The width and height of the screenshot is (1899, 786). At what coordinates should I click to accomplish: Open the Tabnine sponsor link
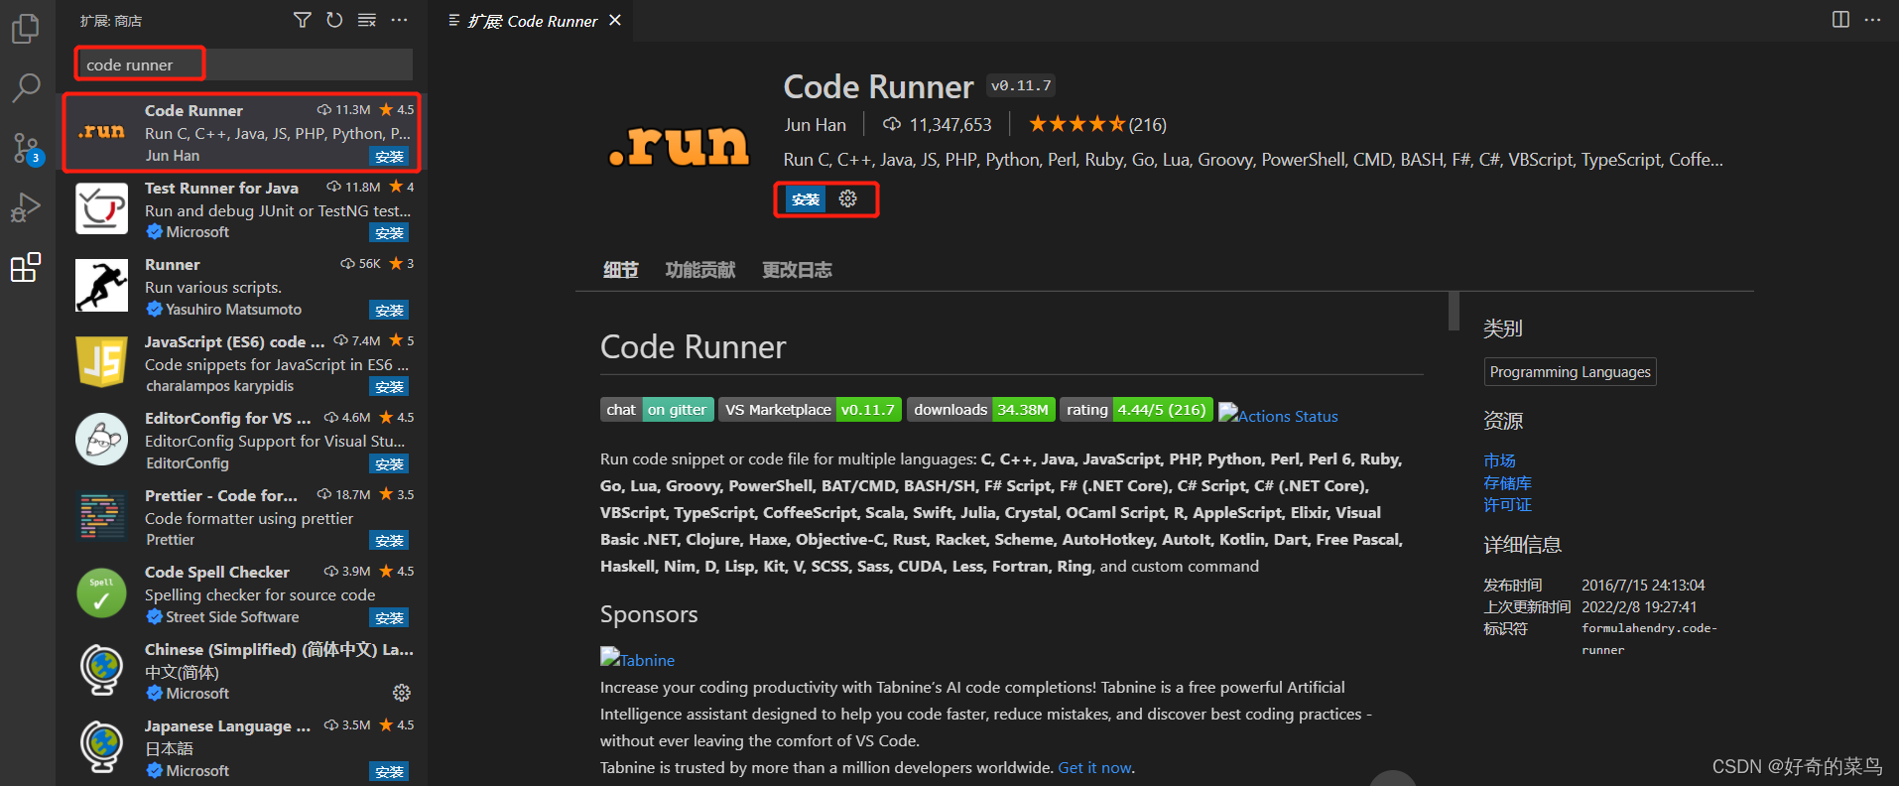point(637,660)
